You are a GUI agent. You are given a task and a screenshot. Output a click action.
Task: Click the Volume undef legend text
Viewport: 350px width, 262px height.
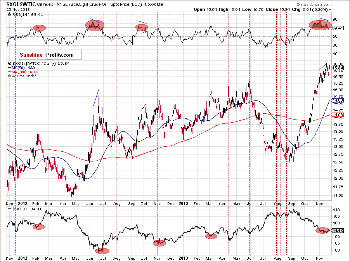pyautogui.click(x=24, y=76)
